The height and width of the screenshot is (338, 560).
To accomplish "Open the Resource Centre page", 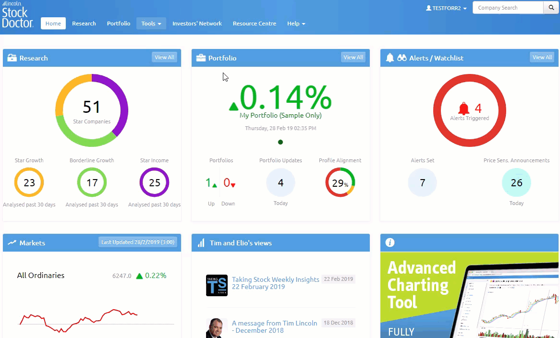I will point(254,24).
